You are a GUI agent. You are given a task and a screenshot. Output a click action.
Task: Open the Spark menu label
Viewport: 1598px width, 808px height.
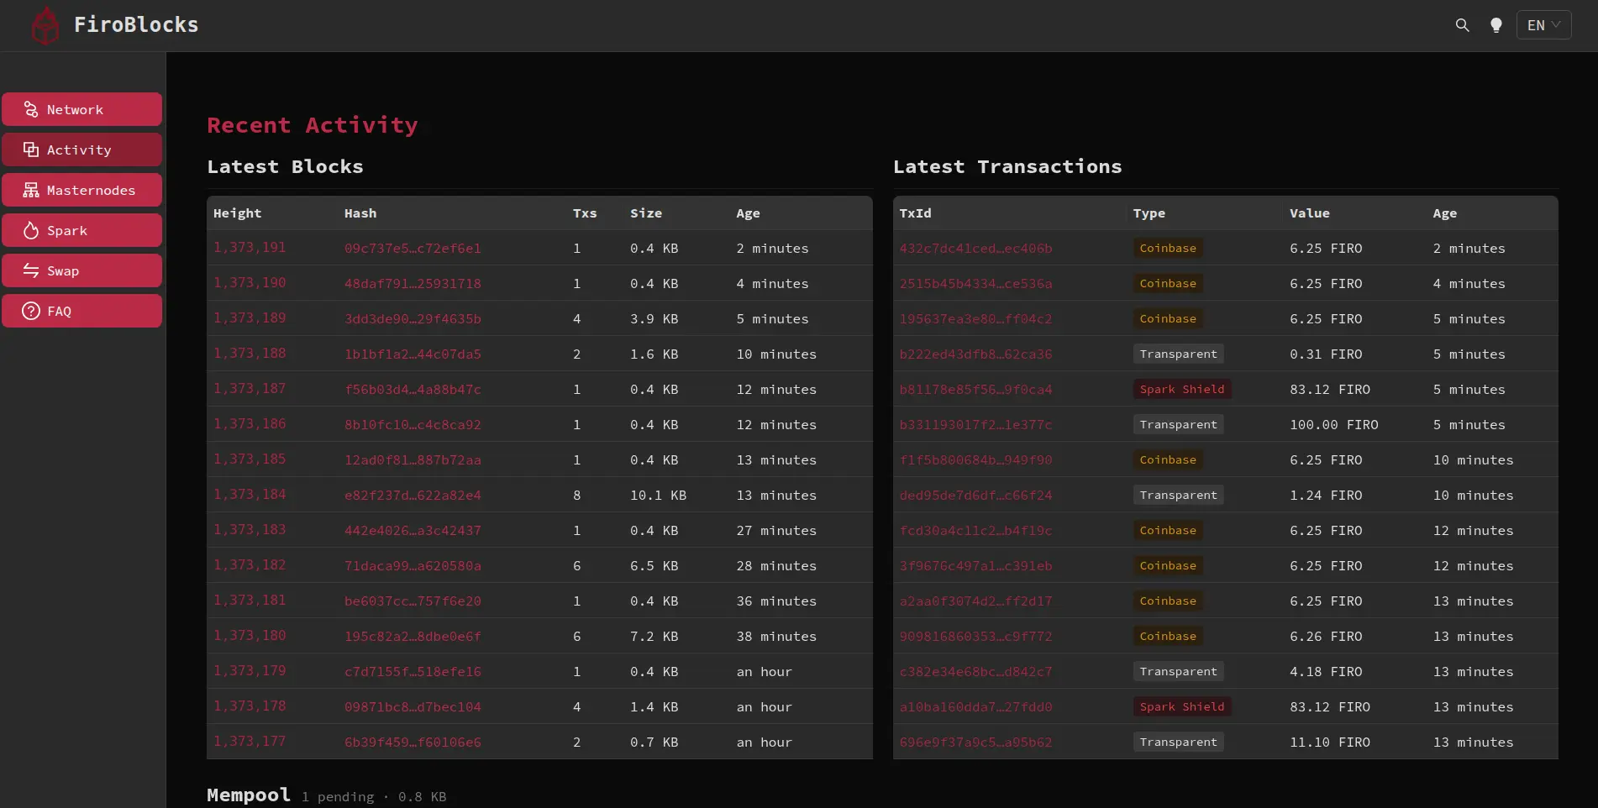pyautogui.click(x=67, y=230)
